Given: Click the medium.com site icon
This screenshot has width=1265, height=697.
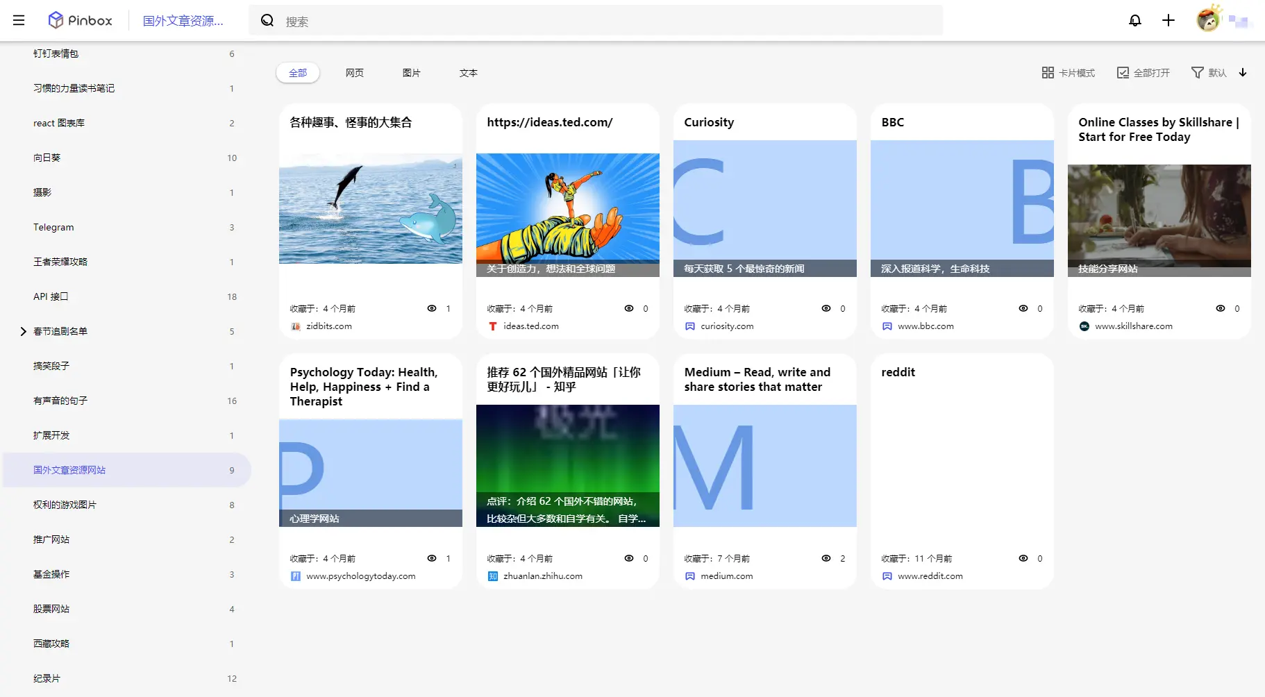Looking at the screenshot, I should click(690, 576).
